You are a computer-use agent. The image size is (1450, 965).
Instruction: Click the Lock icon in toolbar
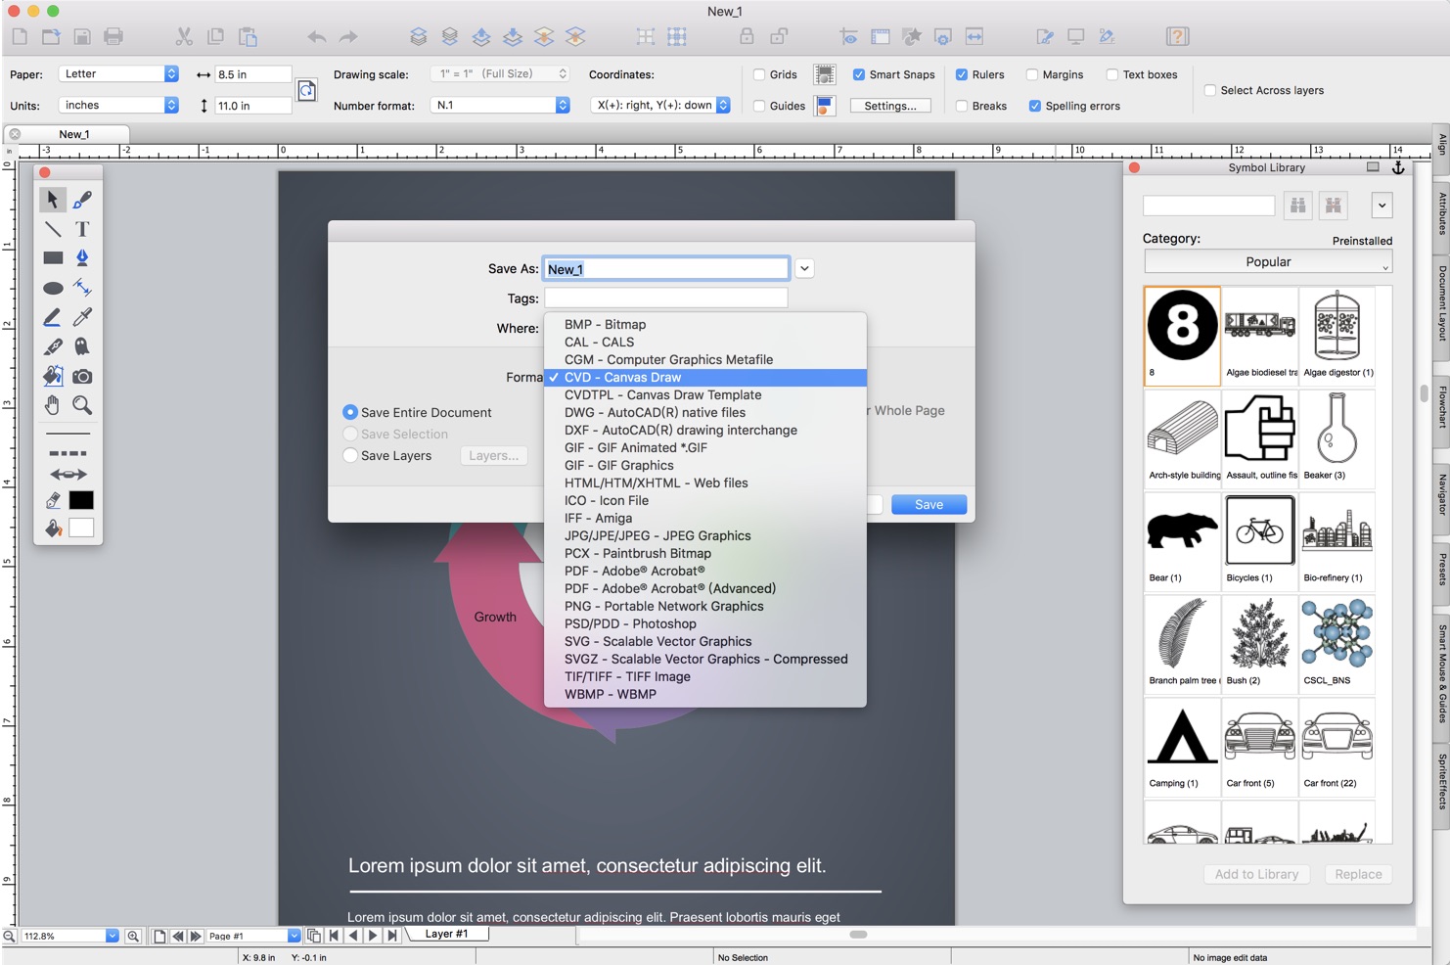(747, 37)
